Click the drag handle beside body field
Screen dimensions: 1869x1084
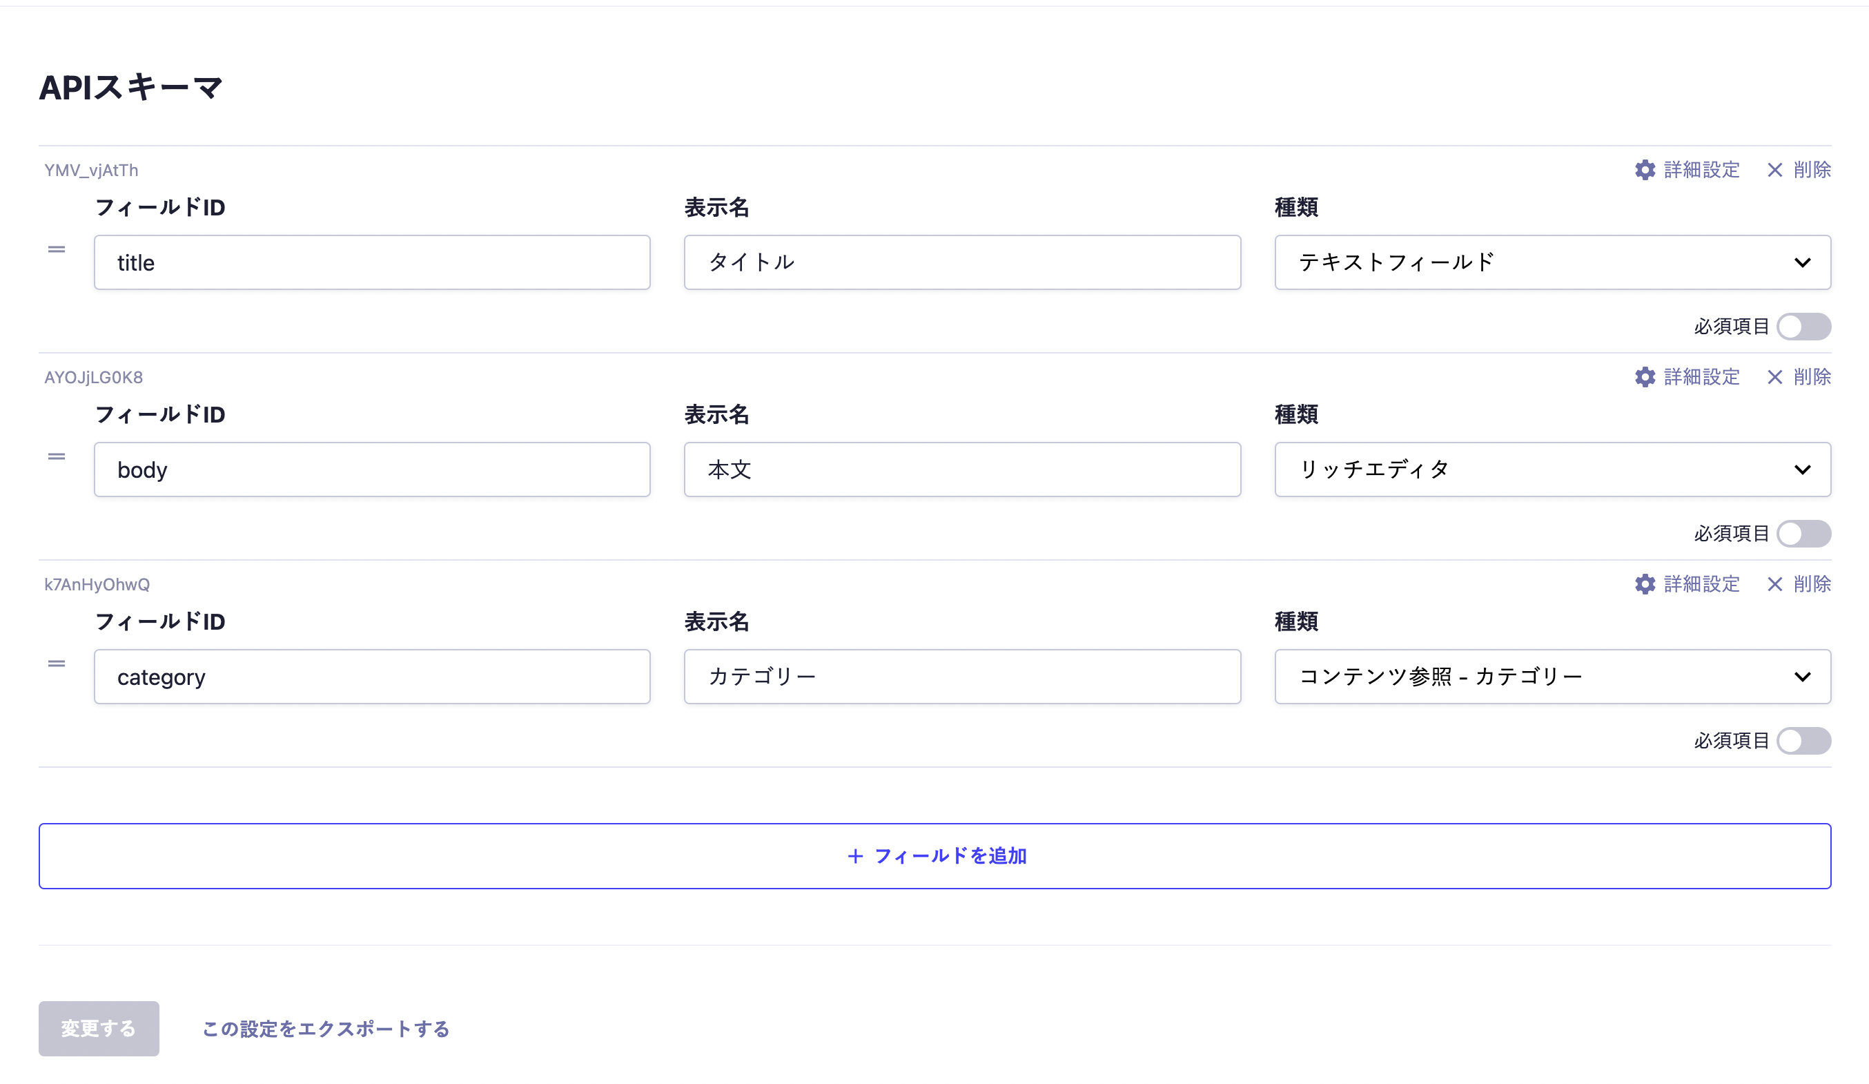coord(57,456)
